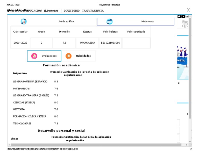Click the Ciclo escolar header
199x154 pixels.
(20, 32)
